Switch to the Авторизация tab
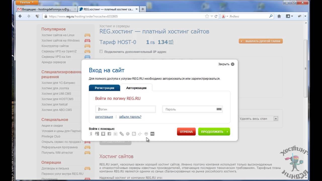 136,88
